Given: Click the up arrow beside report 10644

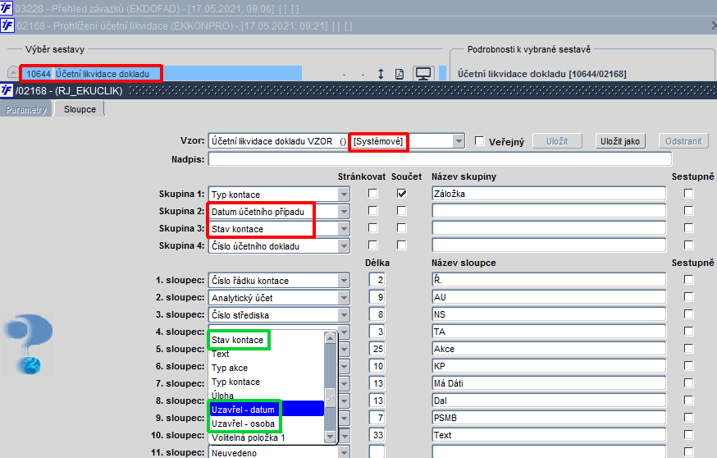Looking at the screenshot, I should (x=13, y=73).
